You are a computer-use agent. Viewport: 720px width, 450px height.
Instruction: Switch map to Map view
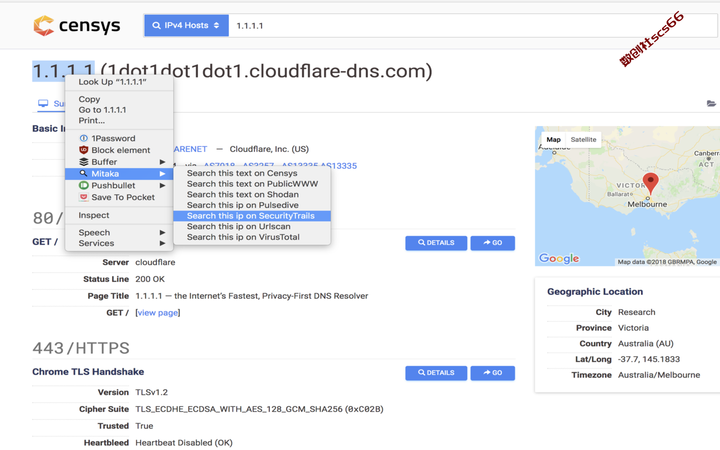coord(553,139)
